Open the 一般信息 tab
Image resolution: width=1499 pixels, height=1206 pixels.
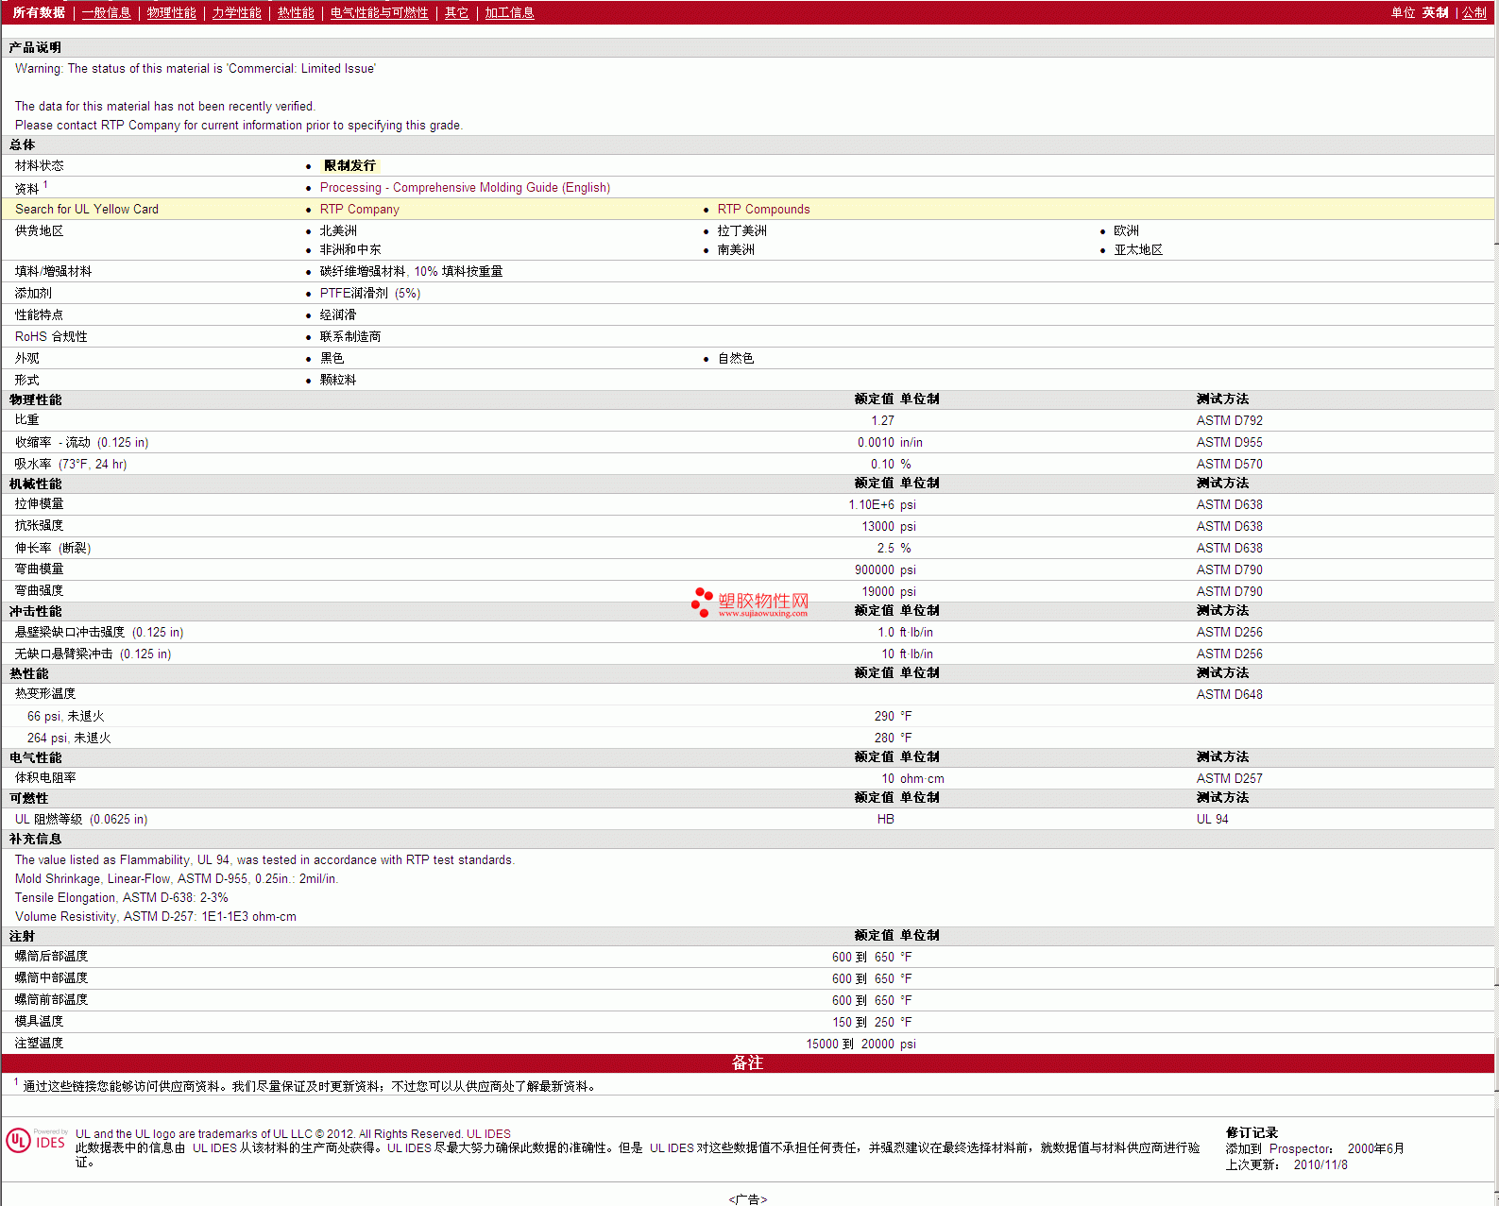106,13
